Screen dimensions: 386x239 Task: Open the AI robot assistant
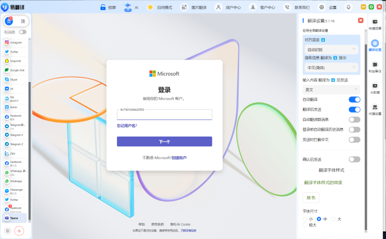(x=131, y=8)
